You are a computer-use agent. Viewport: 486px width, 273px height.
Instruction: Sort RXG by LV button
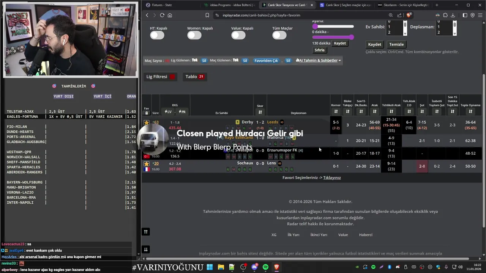[x=168, y=112]
